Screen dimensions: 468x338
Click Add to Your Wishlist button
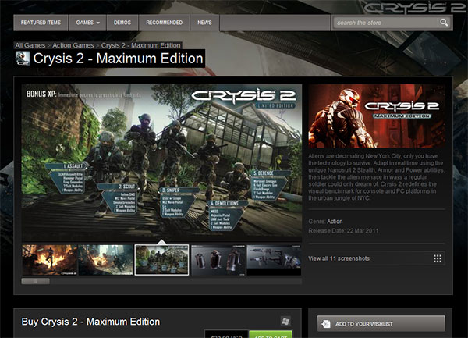[381, 324]
